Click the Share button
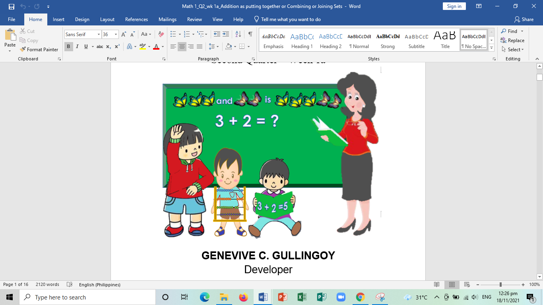 (x=524, y=19)
